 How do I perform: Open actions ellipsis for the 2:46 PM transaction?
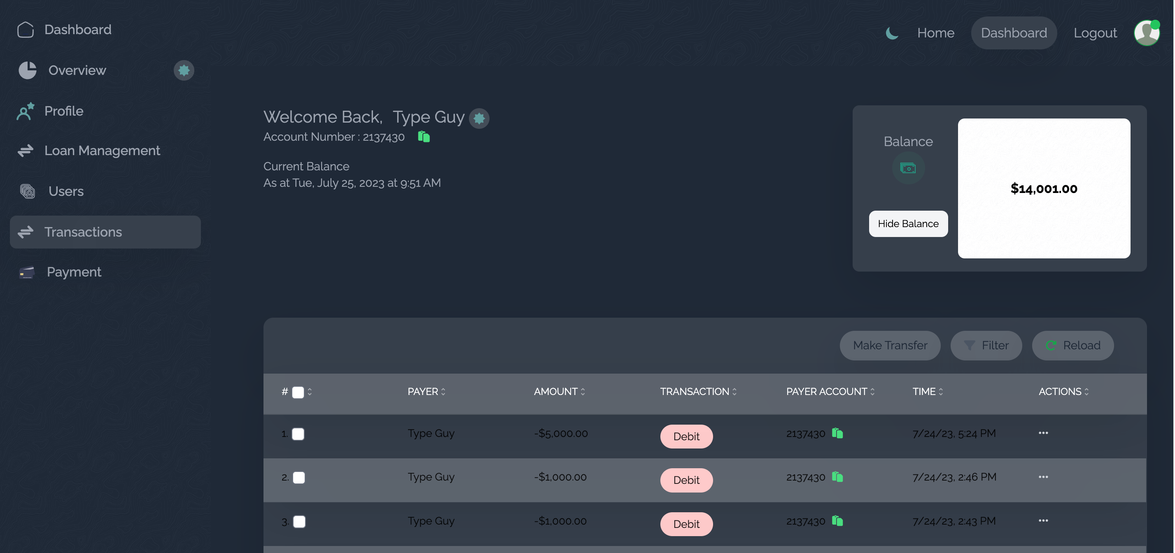point(1043,477)
